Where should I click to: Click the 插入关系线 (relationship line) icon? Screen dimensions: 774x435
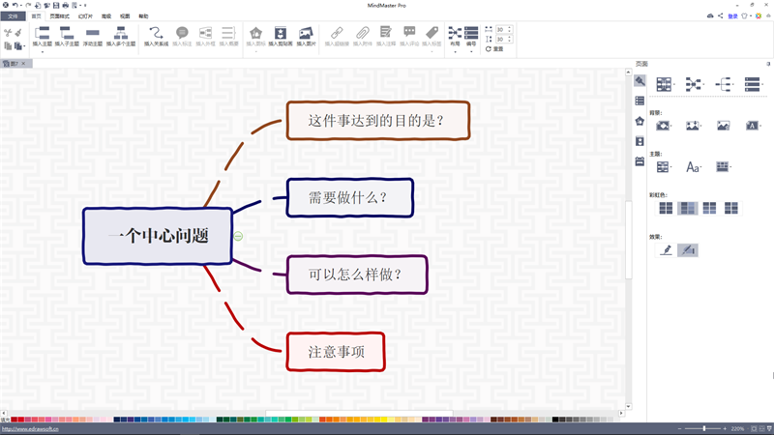156,33
